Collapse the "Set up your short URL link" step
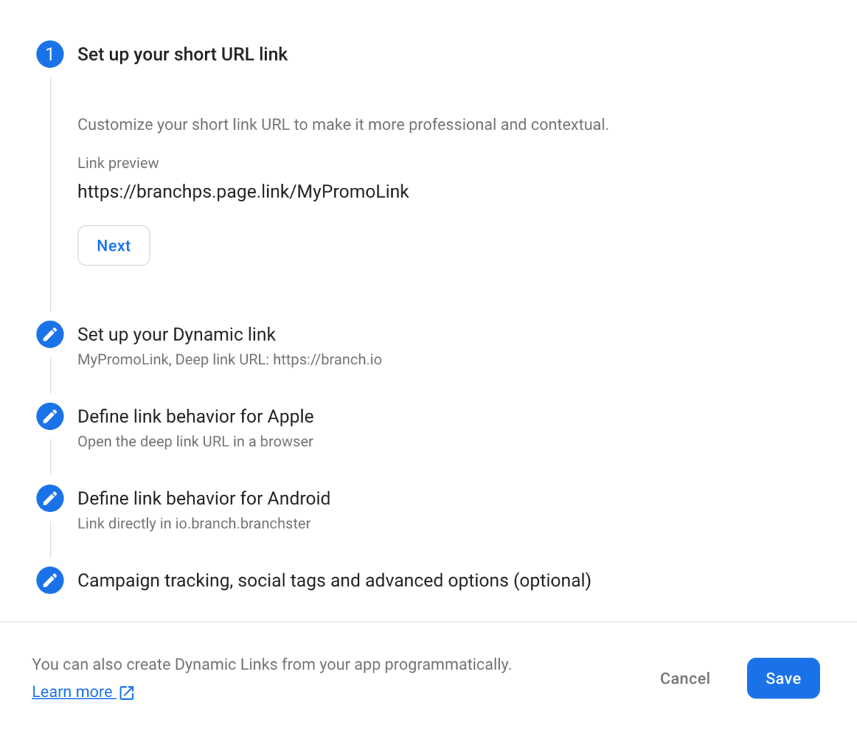Viewport: 857px width, 742px height. click(182, 54)
